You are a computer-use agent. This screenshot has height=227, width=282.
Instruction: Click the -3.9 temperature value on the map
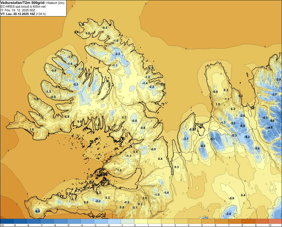(278, 80)
